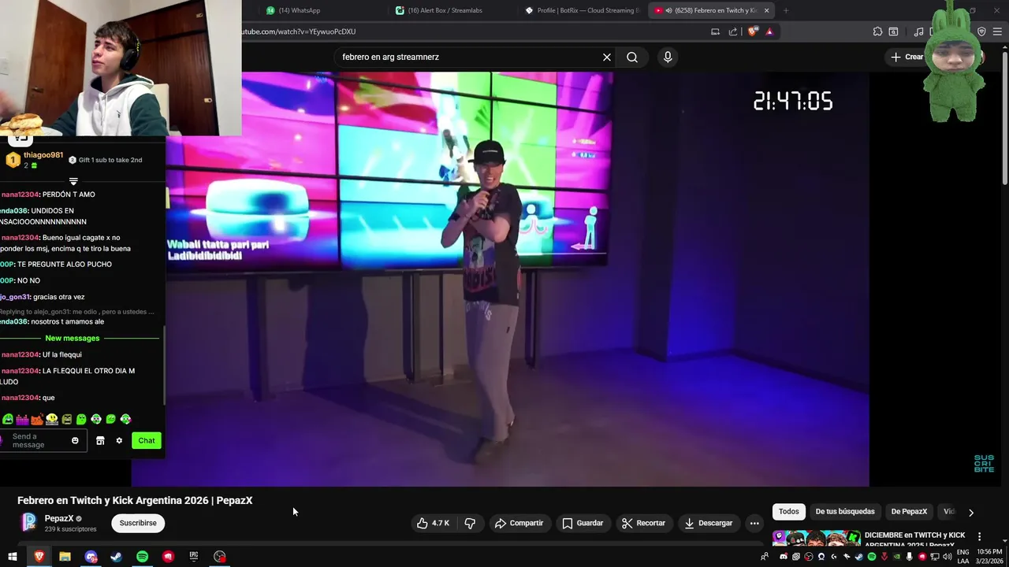Click the Compartir share button

519,523
